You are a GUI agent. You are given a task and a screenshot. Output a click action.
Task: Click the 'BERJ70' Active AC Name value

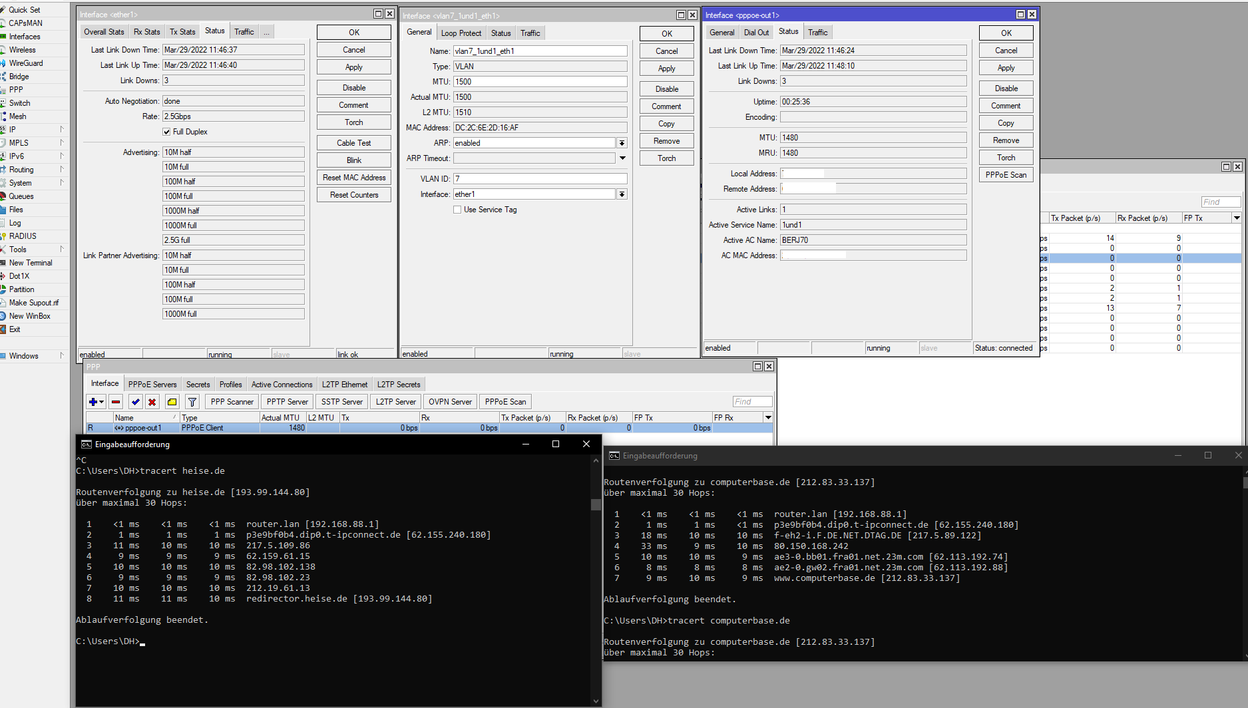(x=873, y=240)
